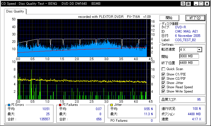
Task: Enable the Quick Scan checkbox
Action: (163, 69)
